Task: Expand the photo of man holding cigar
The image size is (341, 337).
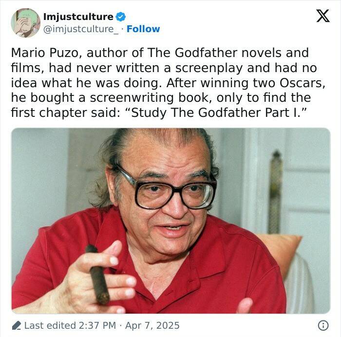Action: pyautogui.click(x=171, y=221)
